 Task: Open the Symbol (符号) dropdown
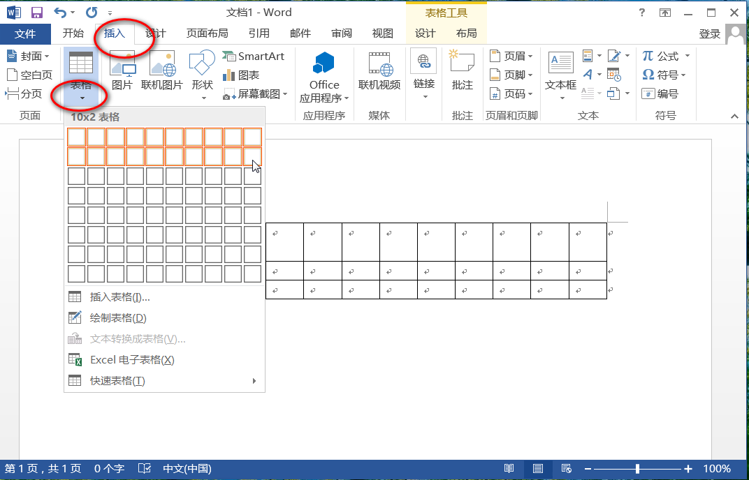pos(683,75)
